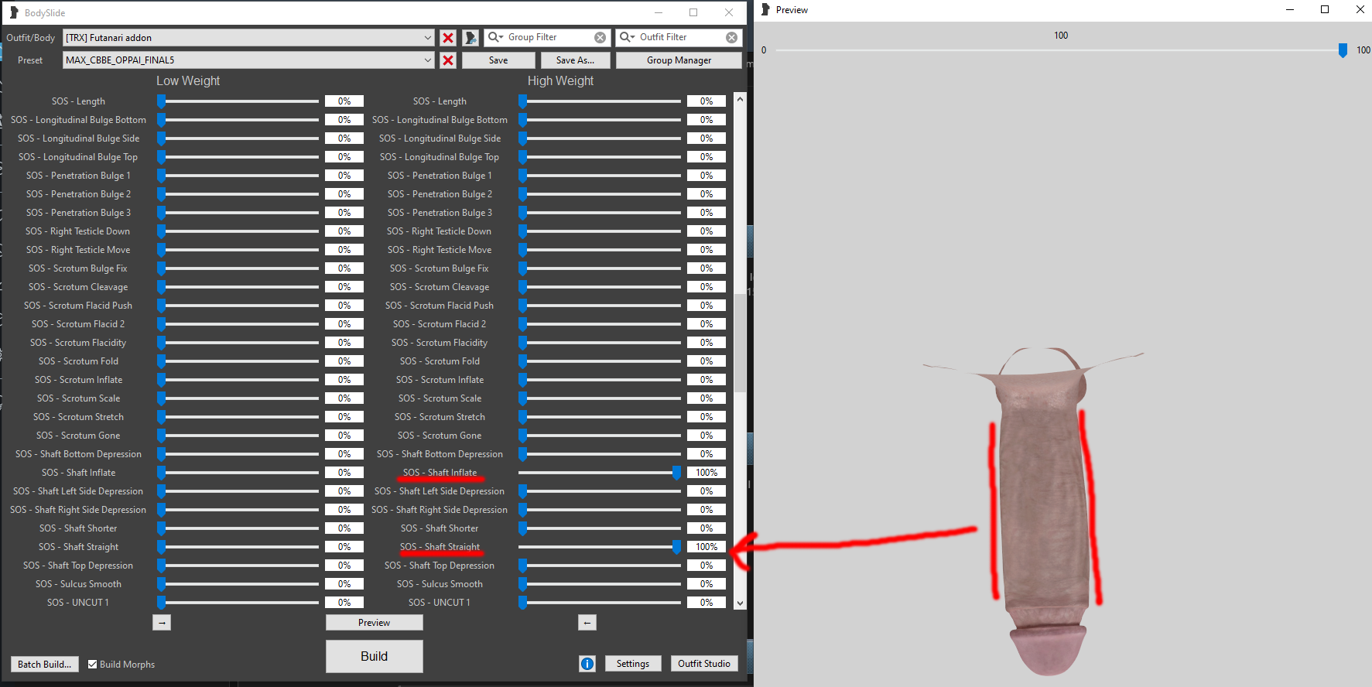The width and height of the screenshot is (1372, 687).
Task: Delete the MAX_CBBE_OPPAI_FINAL5 preset with red X
Action: click(448, 60)
